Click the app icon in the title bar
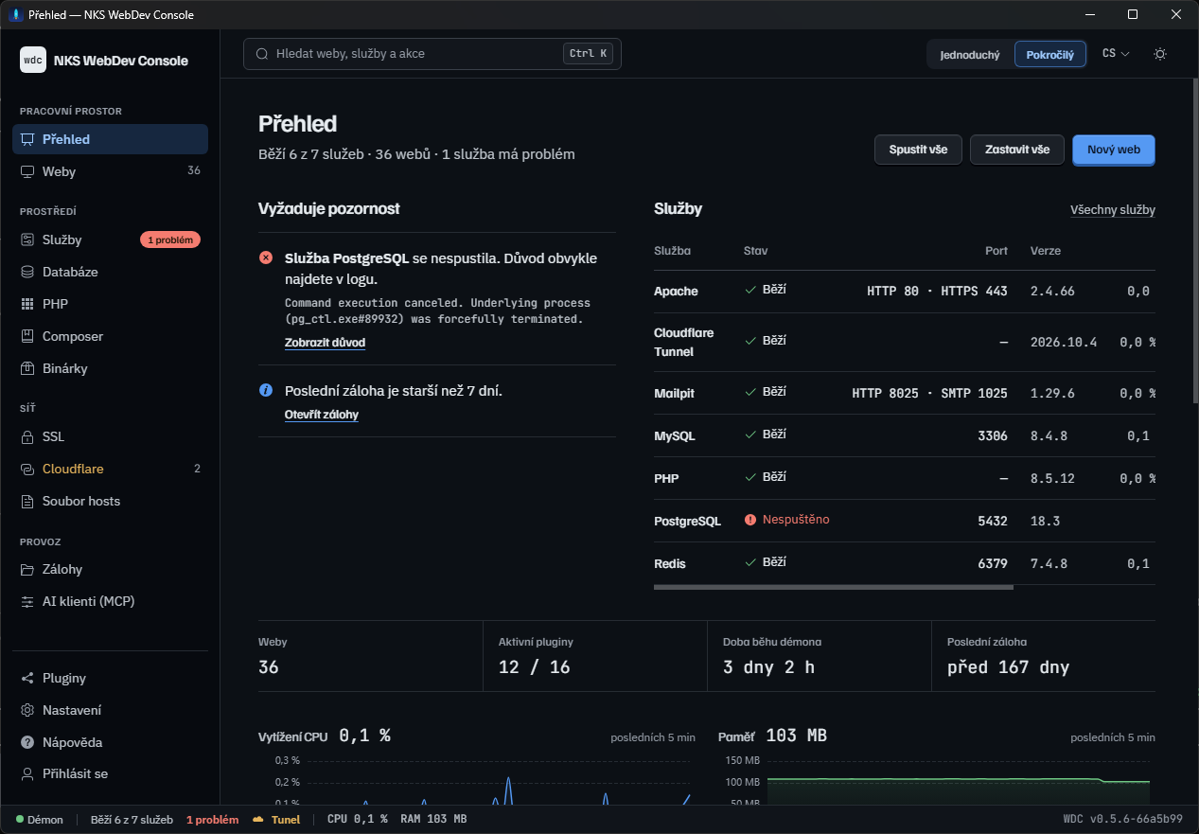The height and width of the screenshot is (834, 1199). (16, 14)
